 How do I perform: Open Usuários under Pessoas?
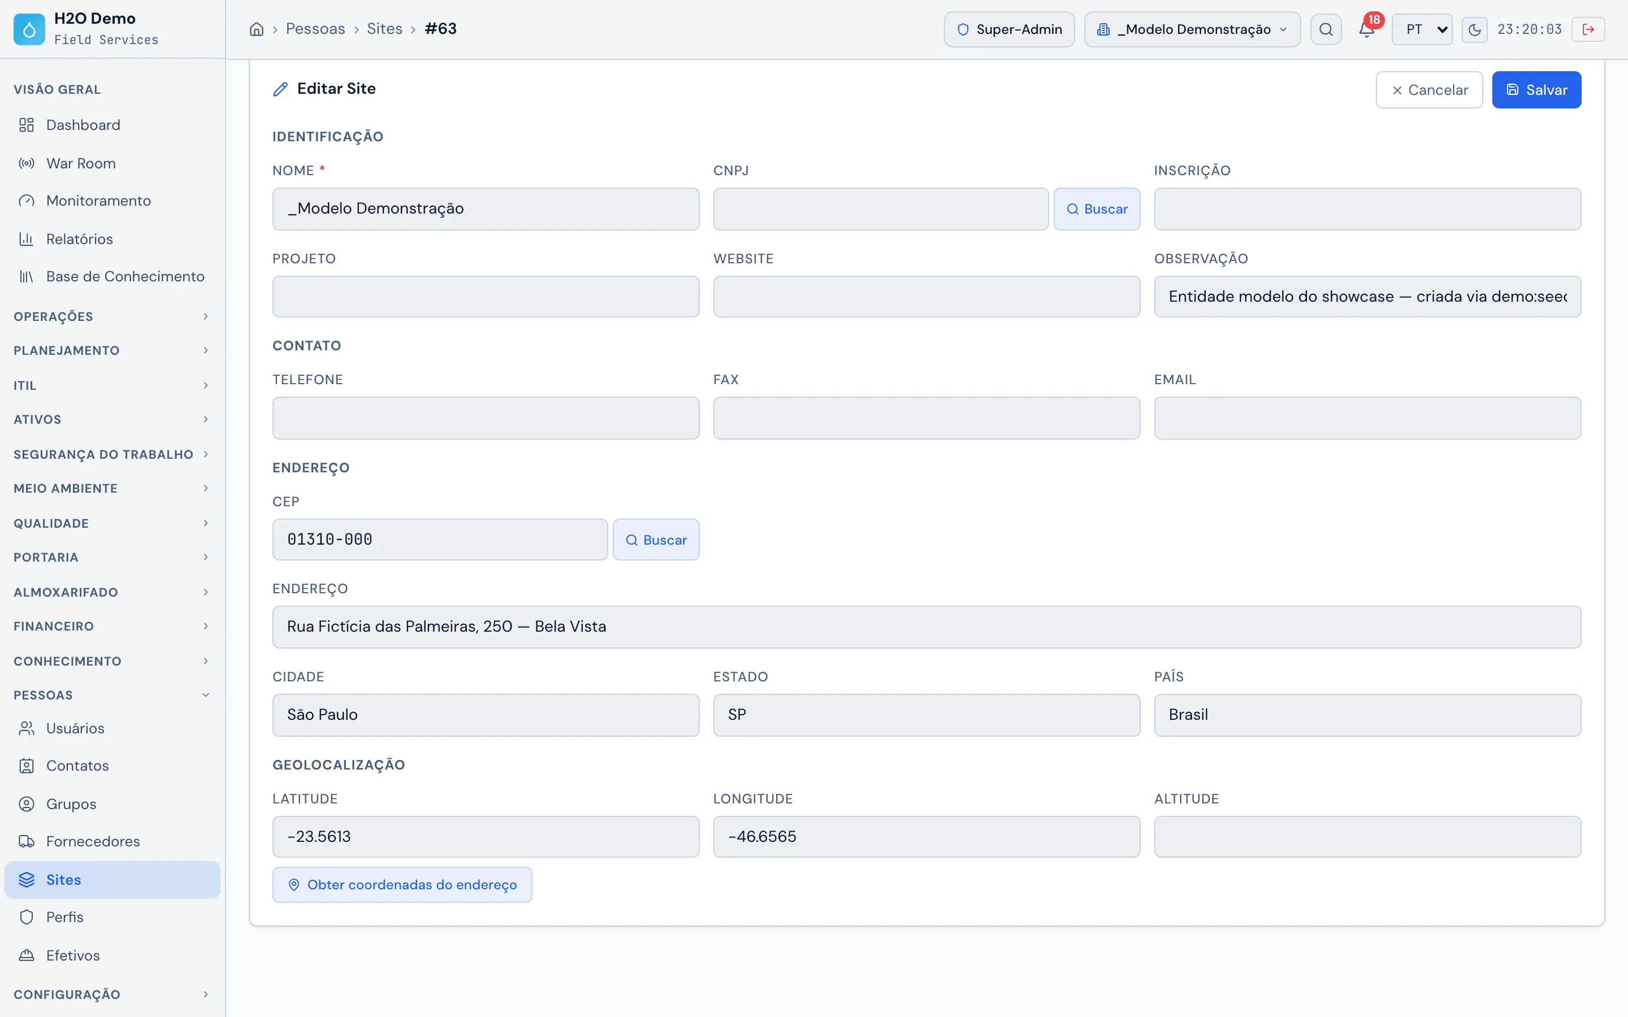point(112,728)
